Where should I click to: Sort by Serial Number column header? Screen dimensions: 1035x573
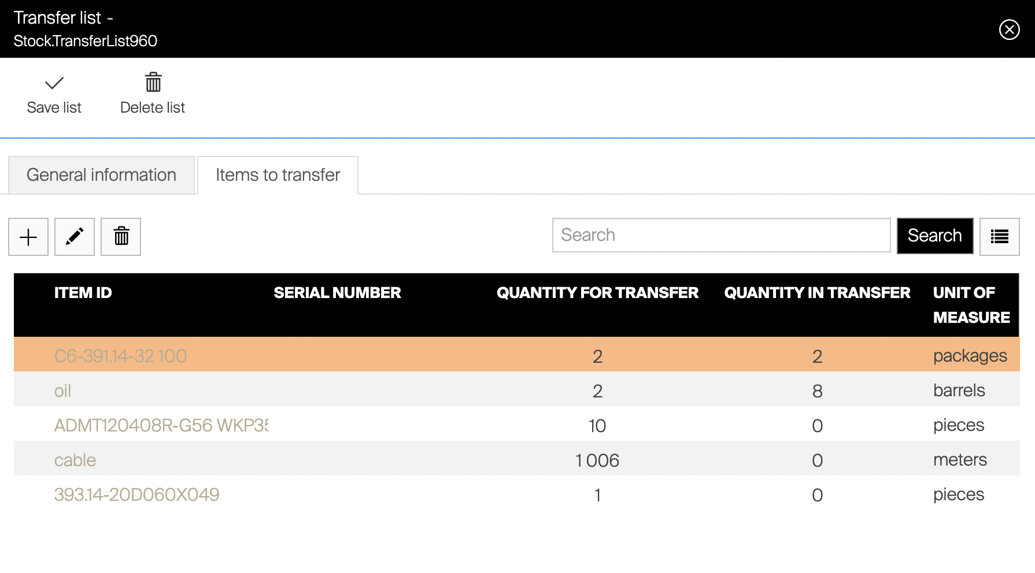pos(337,293)
